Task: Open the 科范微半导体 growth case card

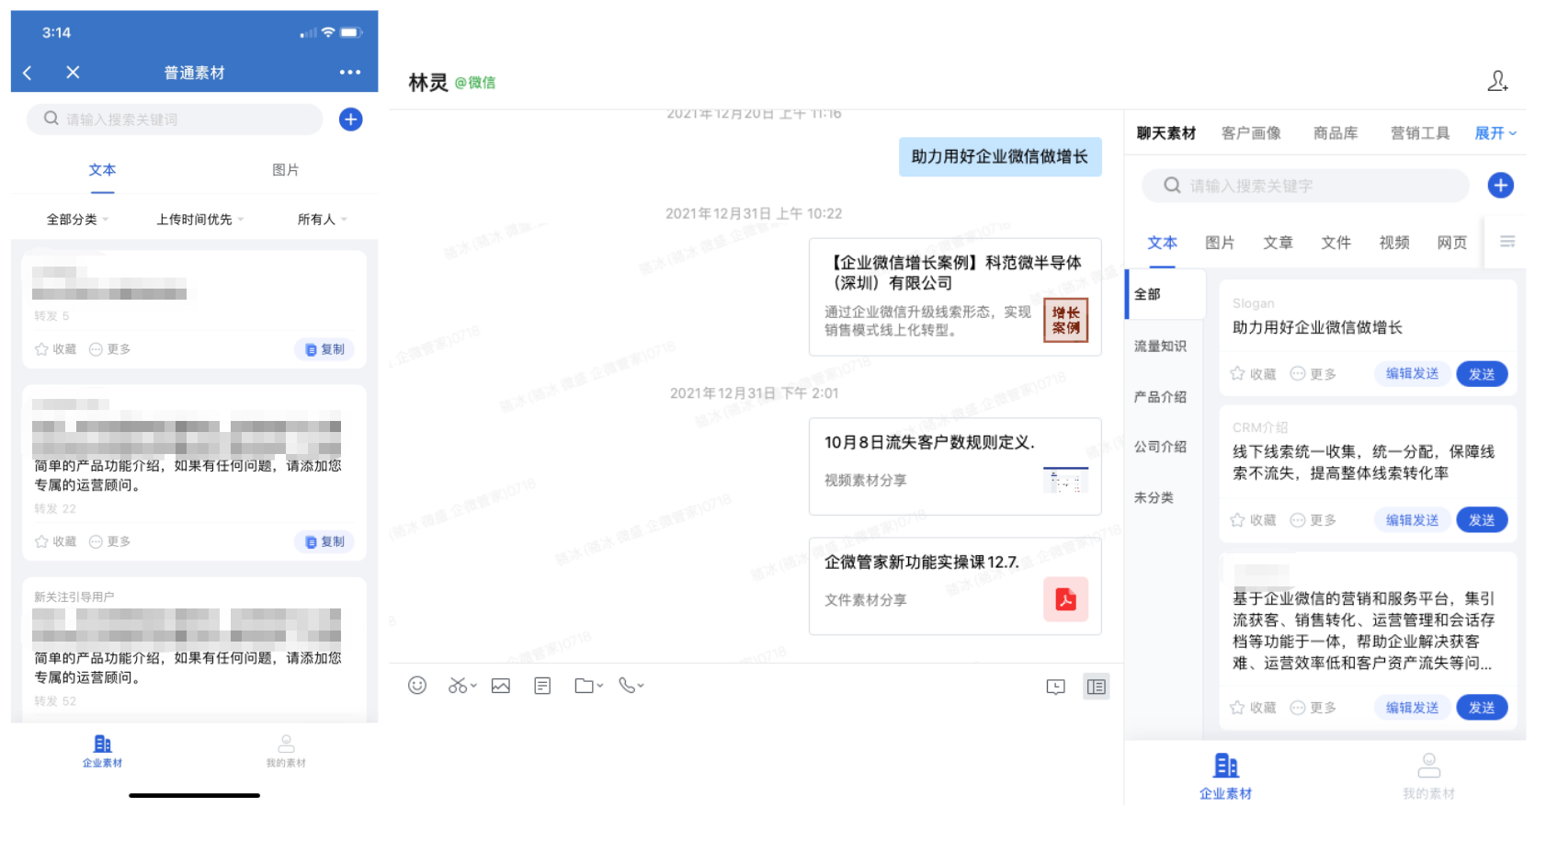Action: pyautogui.click(x=955, y=297)
